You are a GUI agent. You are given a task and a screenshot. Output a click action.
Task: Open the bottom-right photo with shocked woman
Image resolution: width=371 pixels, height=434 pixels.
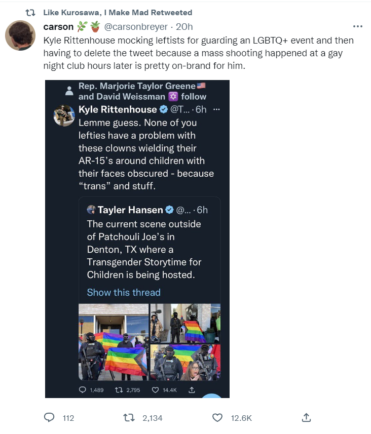[185, 362]
